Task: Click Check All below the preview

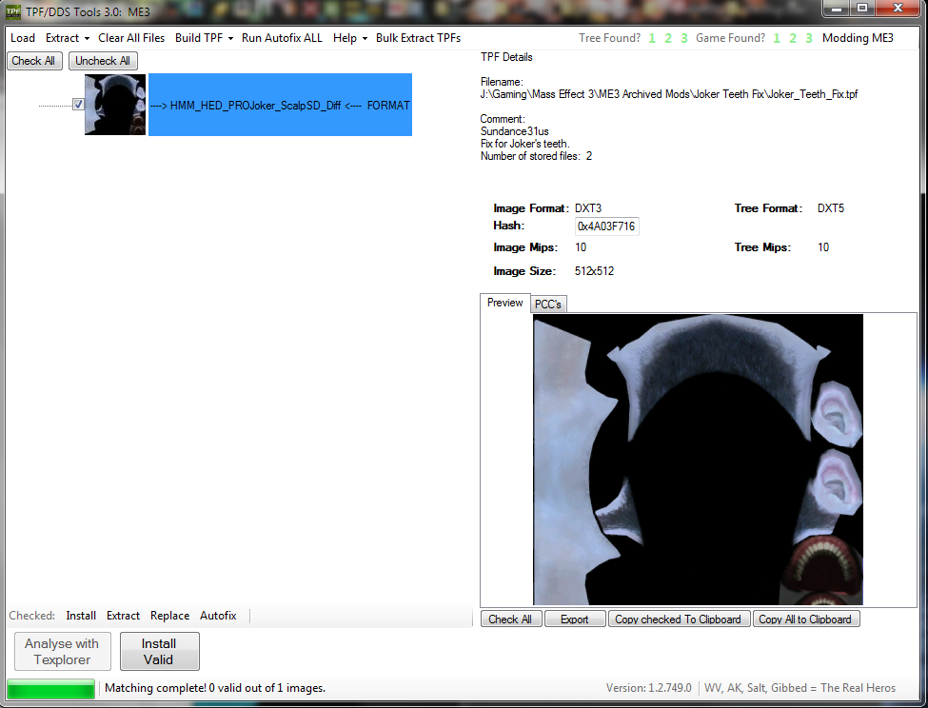Action: coord(511,619)
